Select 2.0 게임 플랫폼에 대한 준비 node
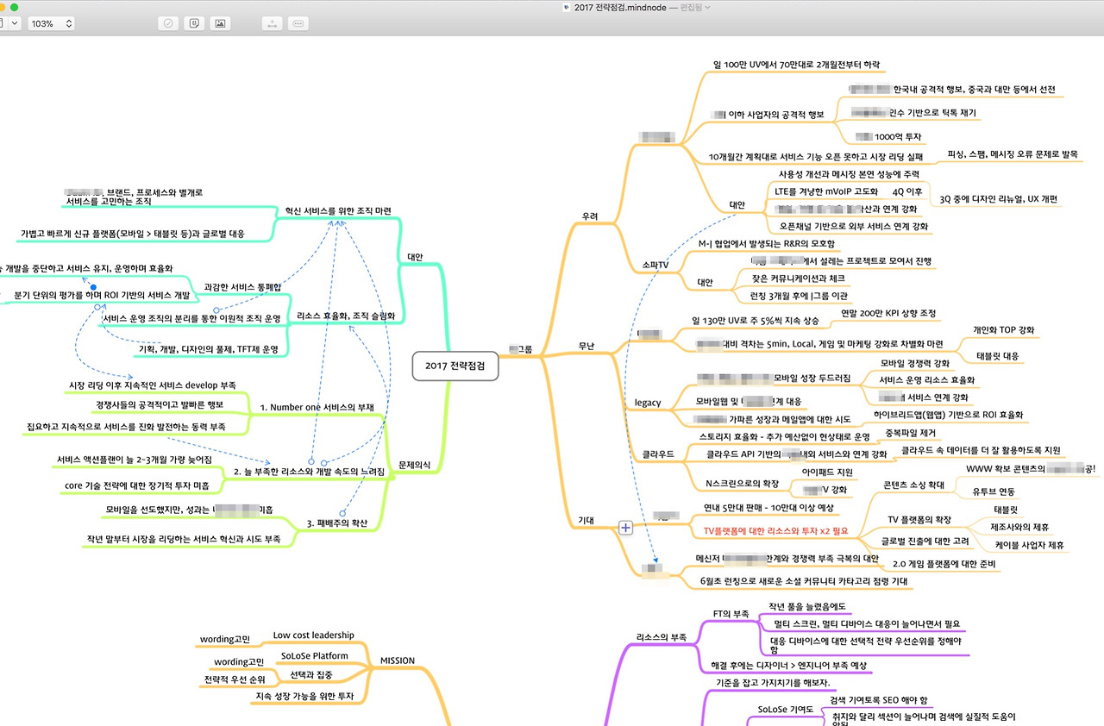The width and height of the screenshot is (1104, 726). coord(944,565)
